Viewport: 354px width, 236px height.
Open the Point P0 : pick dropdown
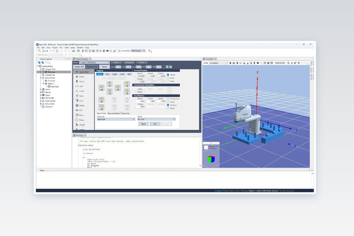(156, 119)
